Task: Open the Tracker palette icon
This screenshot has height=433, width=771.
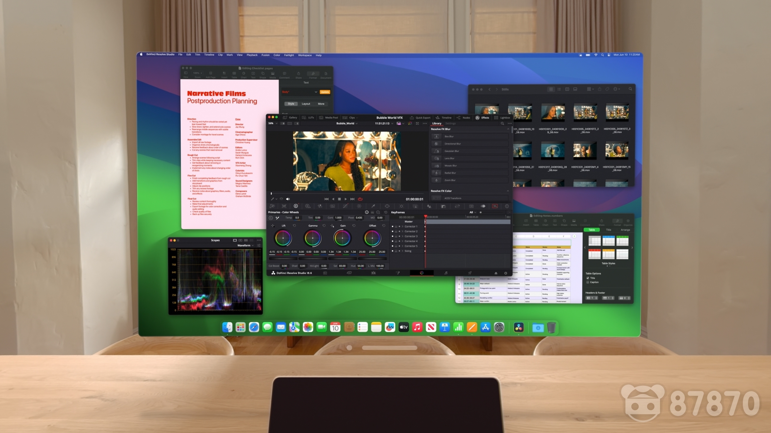Action: [x=401, y=206]
